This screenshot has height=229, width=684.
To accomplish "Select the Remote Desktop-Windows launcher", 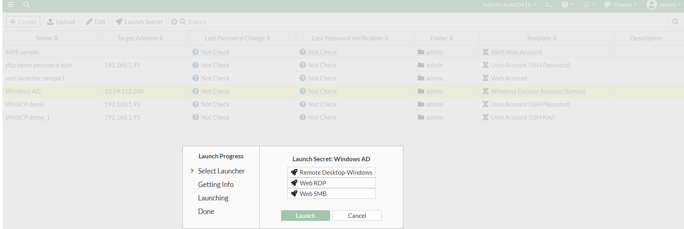I will 331,172.
